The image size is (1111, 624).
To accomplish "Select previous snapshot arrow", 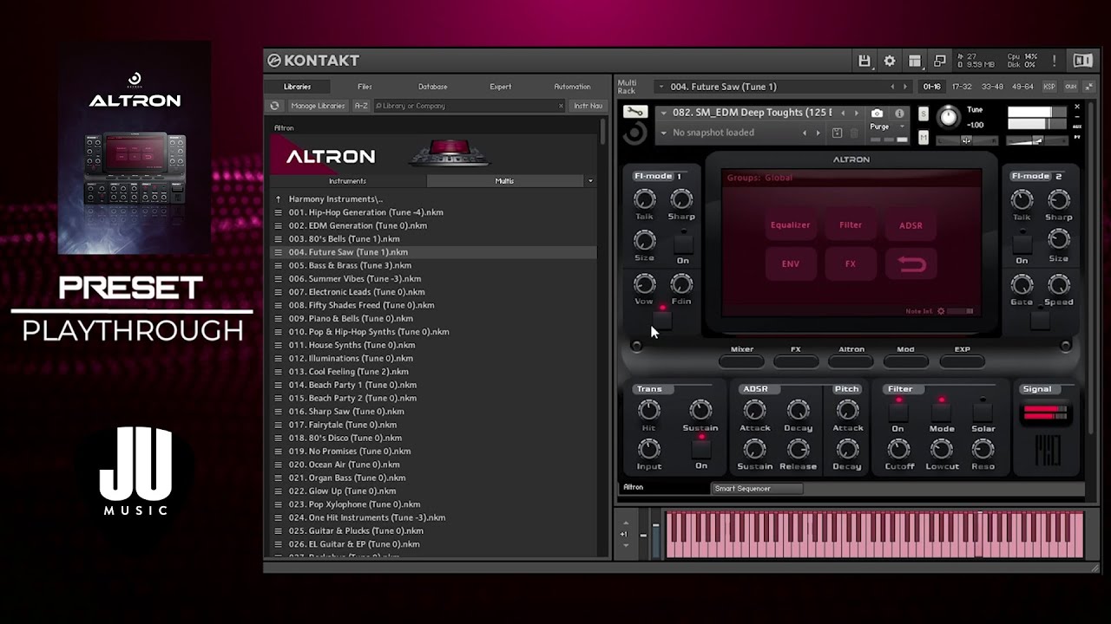I will (x=805, y=133).
